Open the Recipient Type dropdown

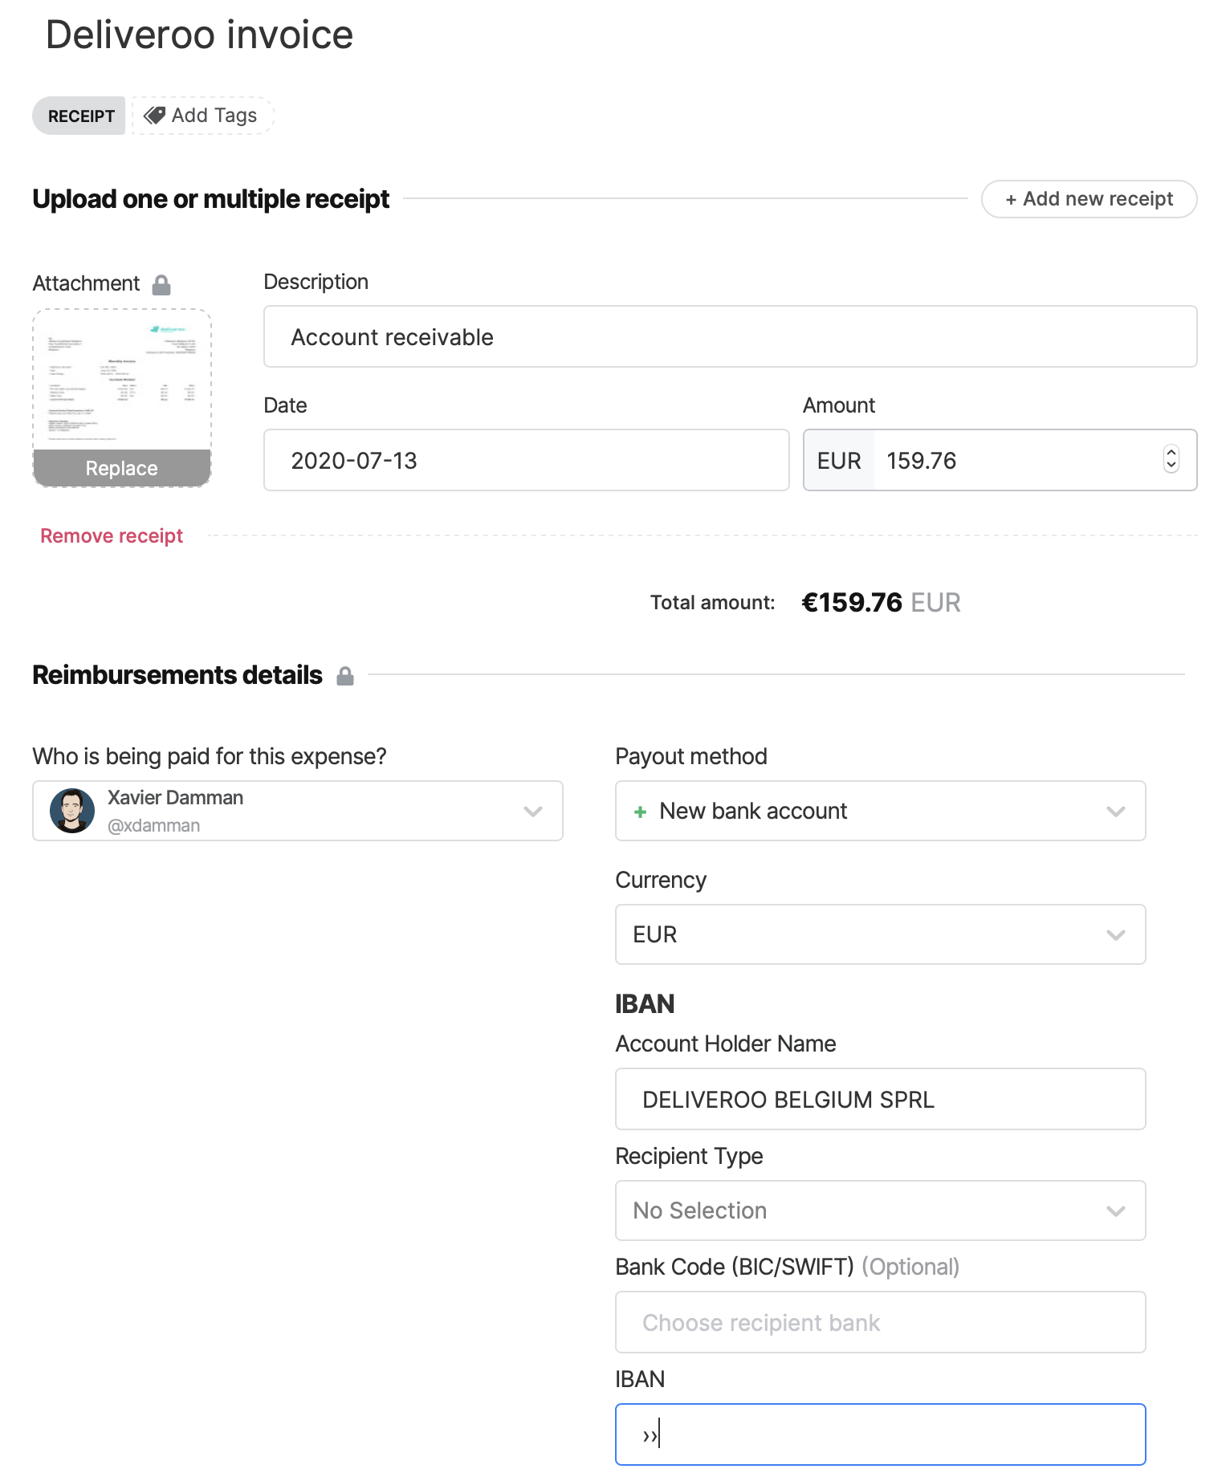click(880, 1210)
